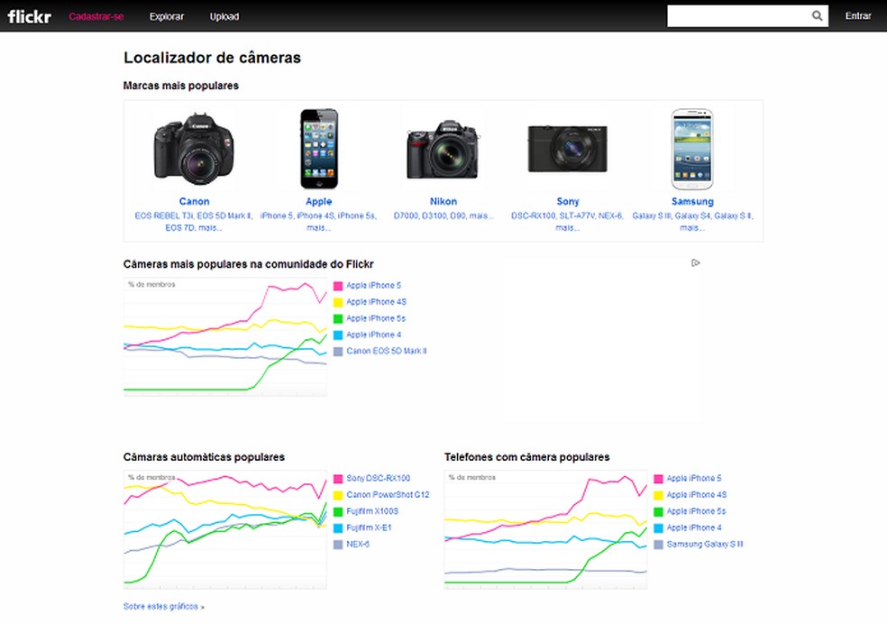Click the search magnifier icon
Image resolution: width=887 pixels, height=624 pixels.
coord(817,16)
